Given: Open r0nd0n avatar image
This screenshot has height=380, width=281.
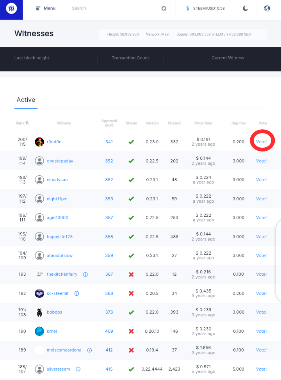Looking at the screenshot, I should (x=39, y=142).
